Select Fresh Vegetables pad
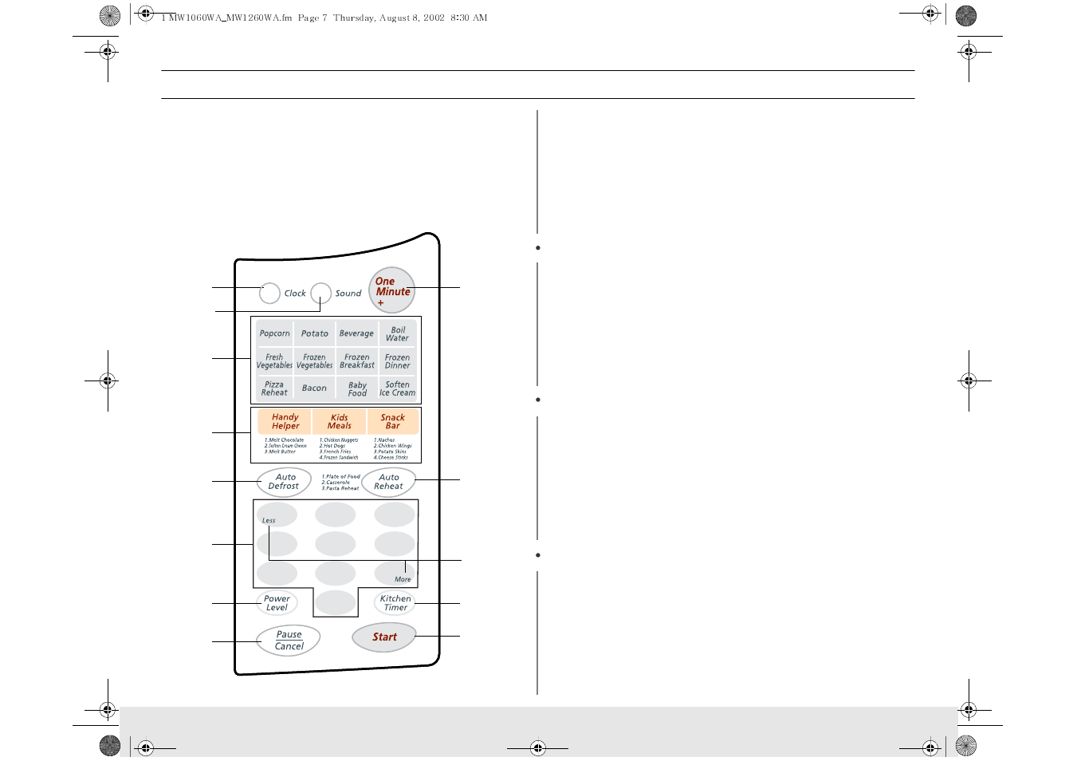This screenshot has width=1077, height=761. [274, 361]
